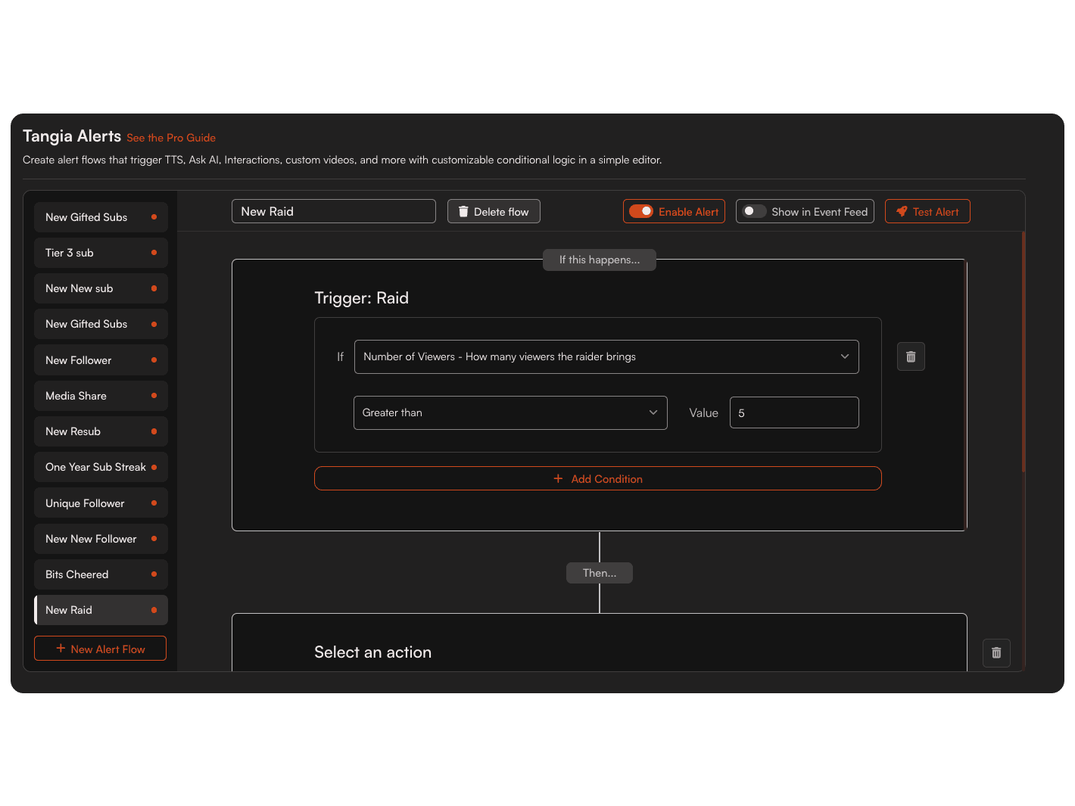Click the New Raid flow name field
This screenshot has width=1075, height=806.
333,212
